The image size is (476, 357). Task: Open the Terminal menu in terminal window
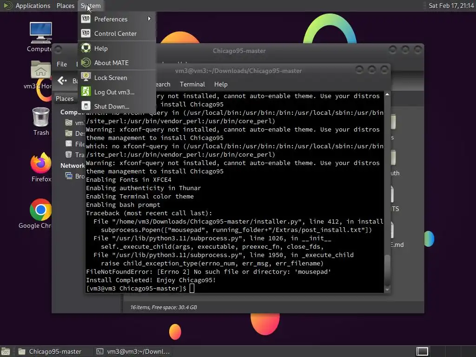click(192, 85)
